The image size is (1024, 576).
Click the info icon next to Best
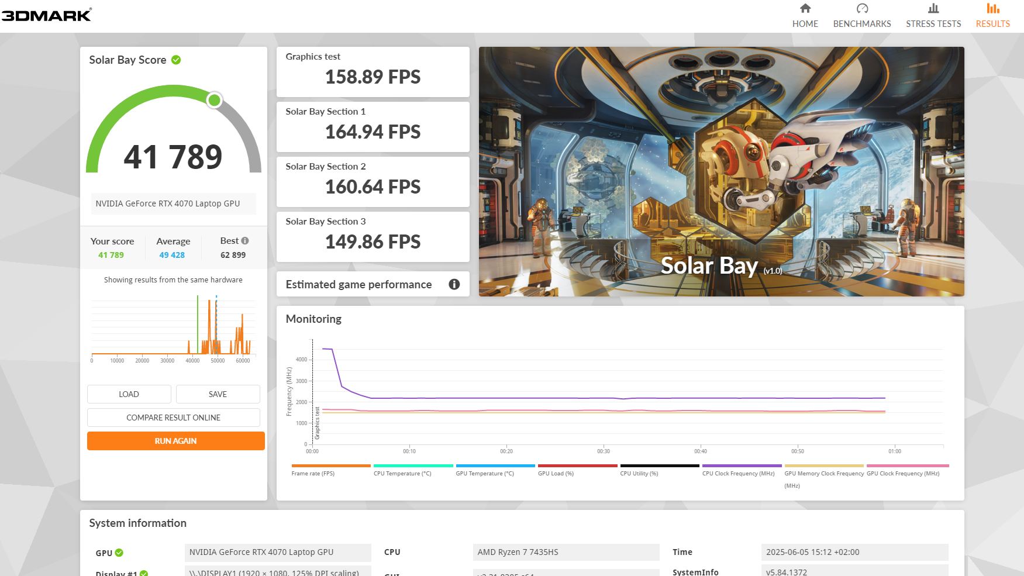(x=245, y=240)
